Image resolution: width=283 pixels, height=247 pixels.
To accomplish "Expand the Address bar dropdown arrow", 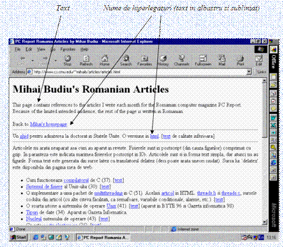I will point(249,72).
